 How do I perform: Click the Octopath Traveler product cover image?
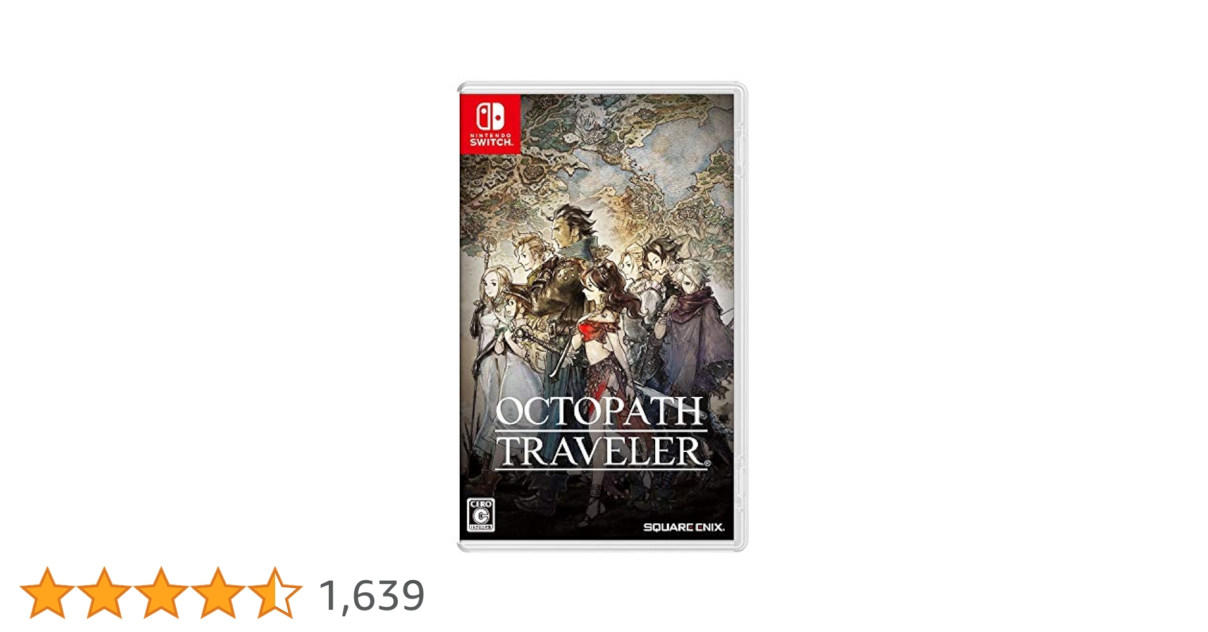tap(601, 317)
